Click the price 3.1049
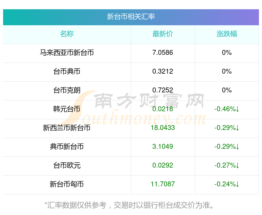The width and height of the screenshot is (262, 215). coord(162,147)
